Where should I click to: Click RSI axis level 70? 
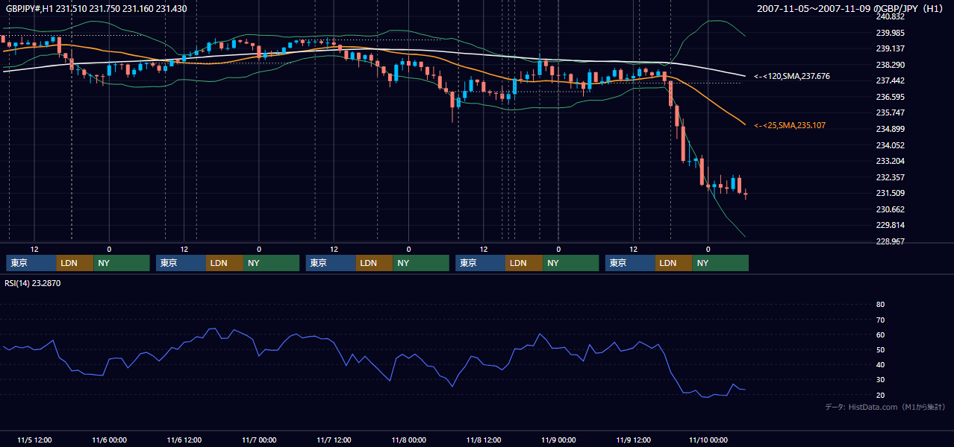tap(880, 320)
